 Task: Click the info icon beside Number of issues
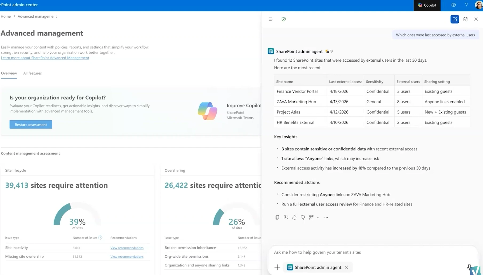point(100,238)
